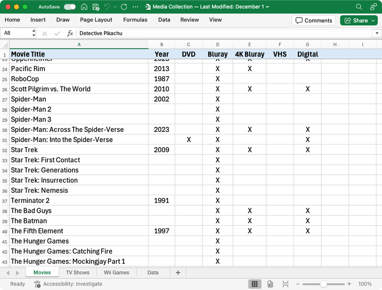The height and width of the screenshot is (290, 382).
Task: Open the Search in the title bar
Action: (360, 7)
